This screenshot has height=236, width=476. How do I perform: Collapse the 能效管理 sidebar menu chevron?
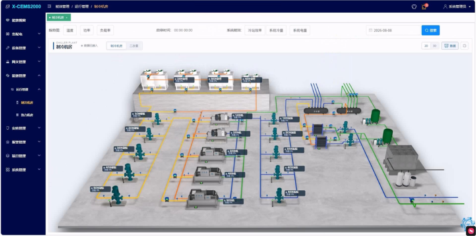coord(39,76)
